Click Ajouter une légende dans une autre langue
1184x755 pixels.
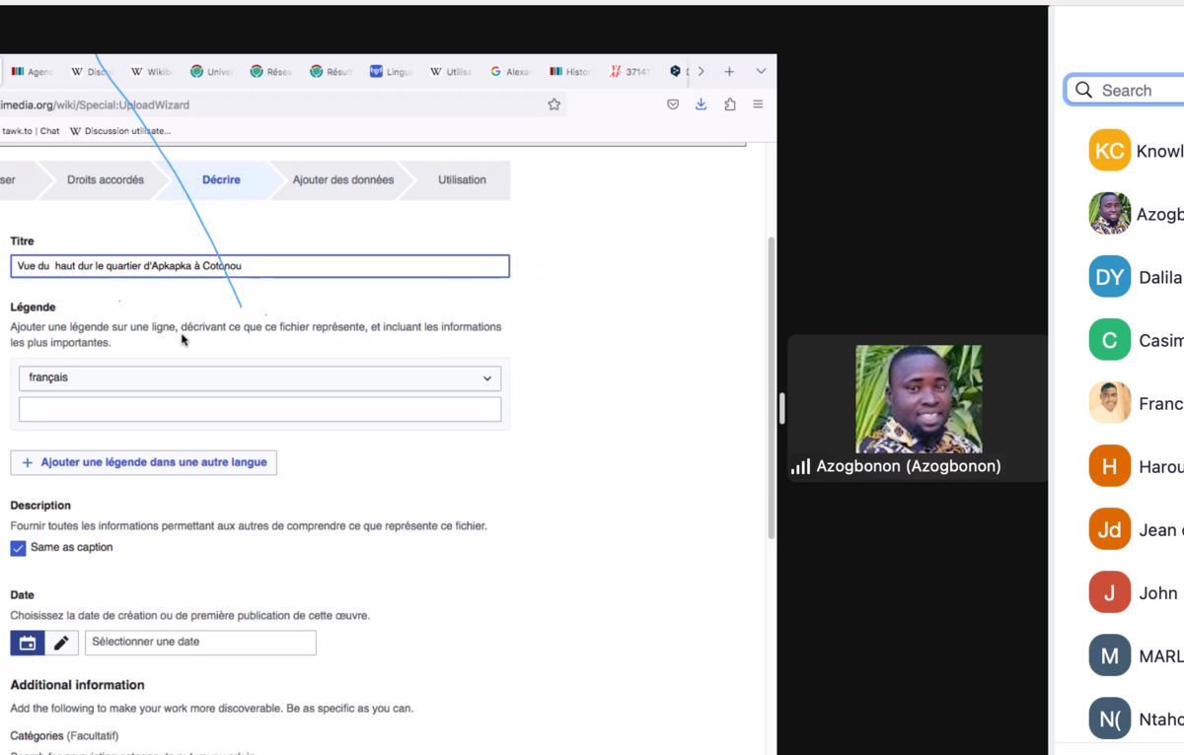pyautogui.click(x=144, y=462)
